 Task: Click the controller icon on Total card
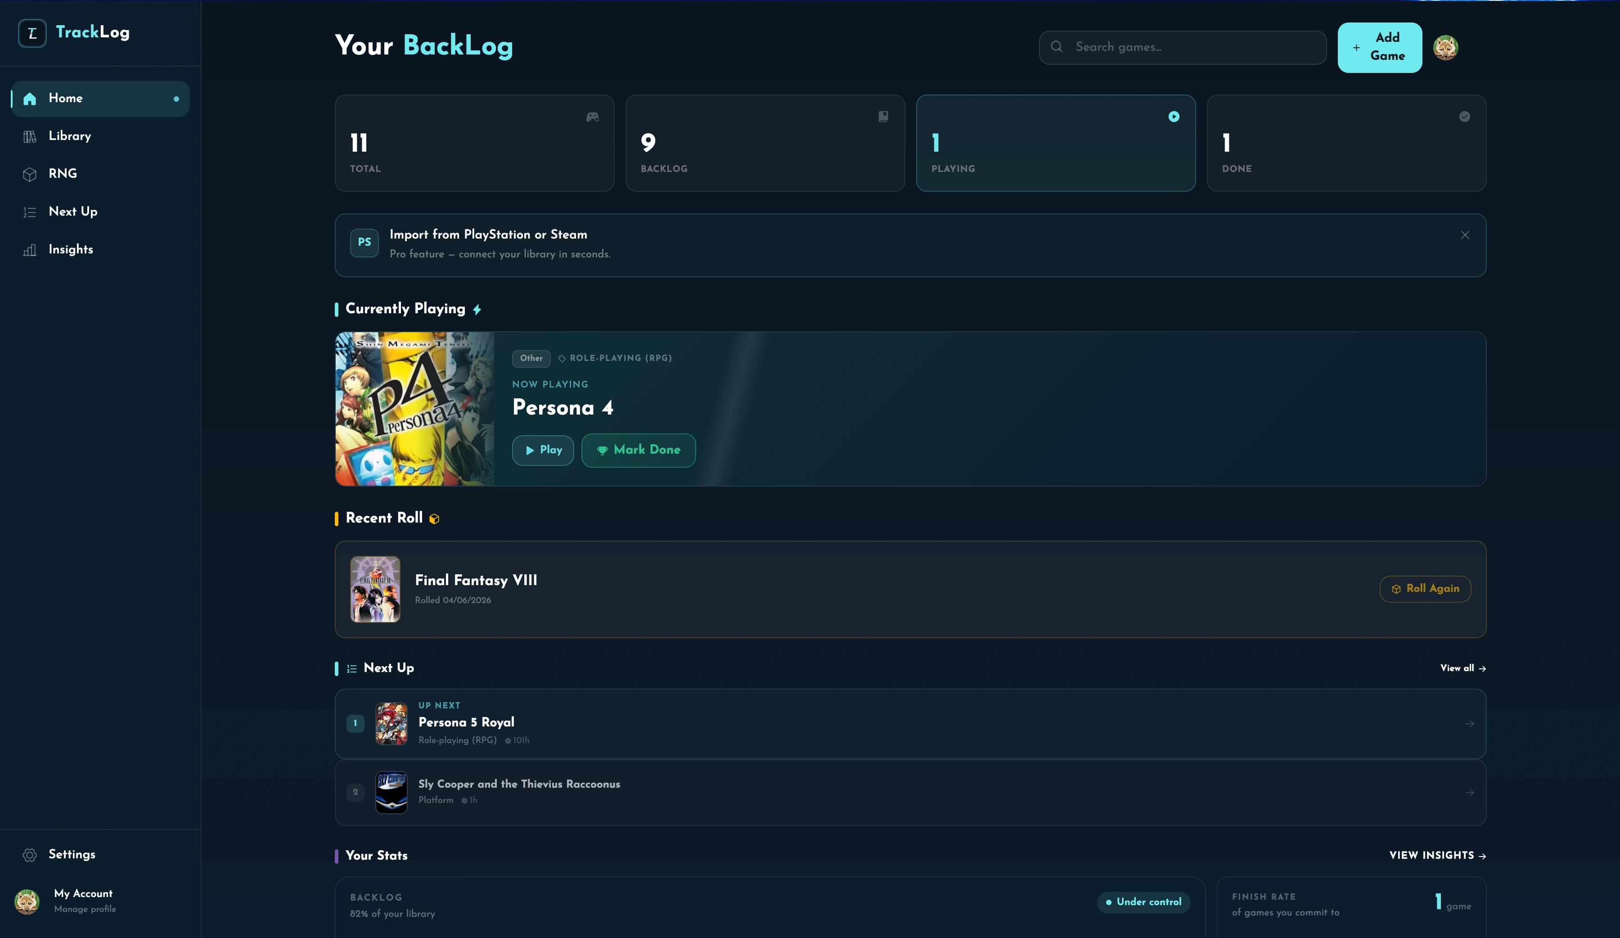tap(592, 117)
